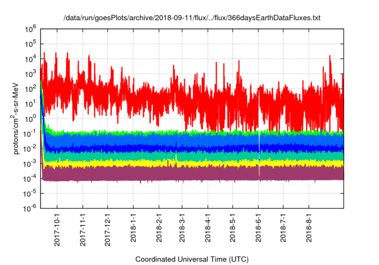
Task: Click the white data gap near 2018-6-1
Action: point(259,154)
